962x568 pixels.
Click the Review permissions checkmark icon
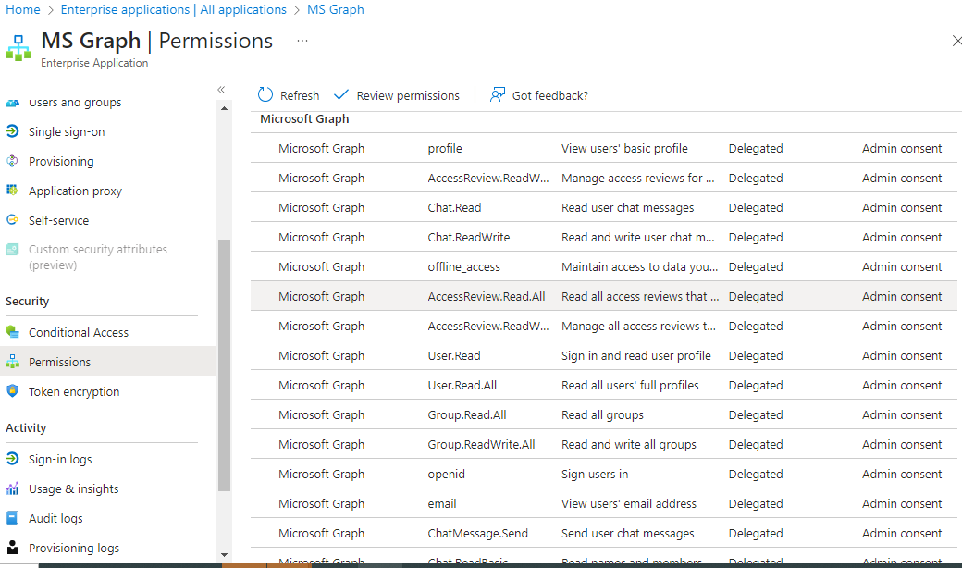click(x=341, y=94)
